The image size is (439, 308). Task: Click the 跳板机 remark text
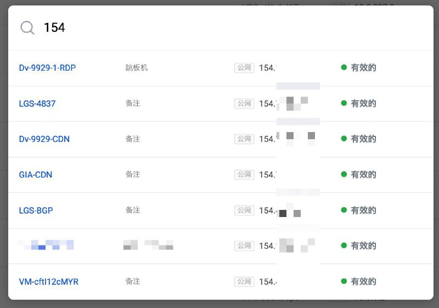point(137,67)
